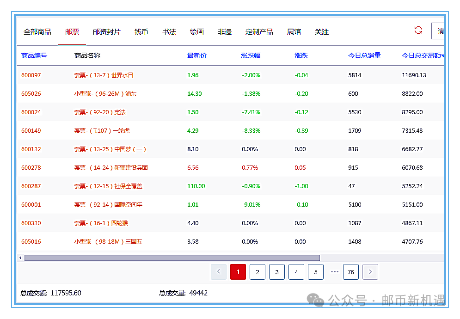Go to the previous page arrow
This screenshot has width=460, height=319.
tap(219, 272)
